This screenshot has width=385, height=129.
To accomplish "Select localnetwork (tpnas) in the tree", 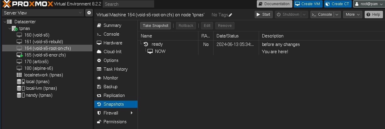I will [x=44, y=75].
